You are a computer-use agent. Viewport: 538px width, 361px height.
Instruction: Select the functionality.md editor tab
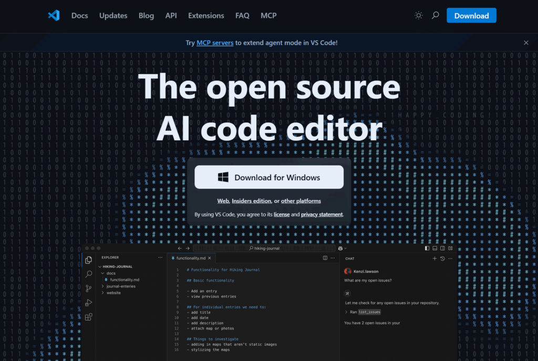191,258
